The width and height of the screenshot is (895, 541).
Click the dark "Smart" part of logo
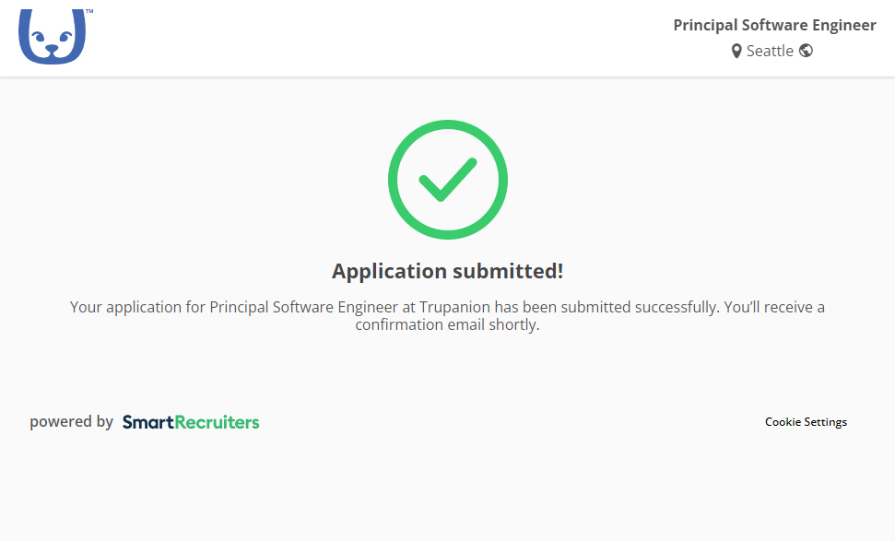[x=148, y=422]
